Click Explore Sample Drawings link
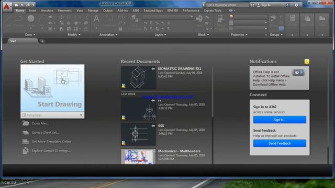Image resolution: width=335 pixels, height=188 pixels. [x=51, y=151]
